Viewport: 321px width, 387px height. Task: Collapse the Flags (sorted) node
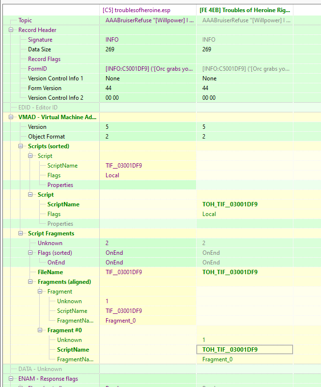[31, 253]
